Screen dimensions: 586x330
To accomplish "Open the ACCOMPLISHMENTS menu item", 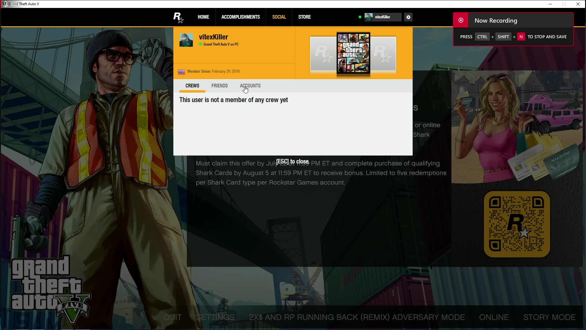I will click(241, 17).
